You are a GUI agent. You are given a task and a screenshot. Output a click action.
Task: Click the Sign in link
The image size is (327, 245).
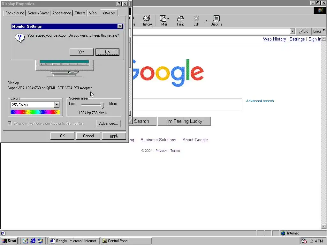click(x=315, y=39)
